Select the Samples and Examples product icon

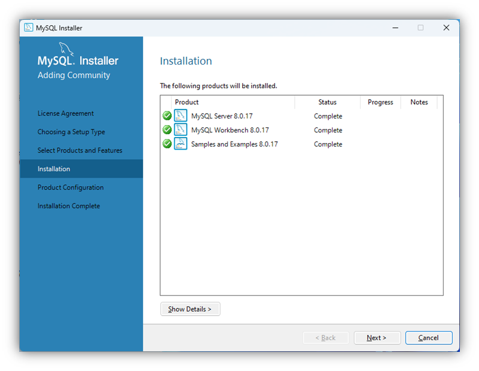181,144
